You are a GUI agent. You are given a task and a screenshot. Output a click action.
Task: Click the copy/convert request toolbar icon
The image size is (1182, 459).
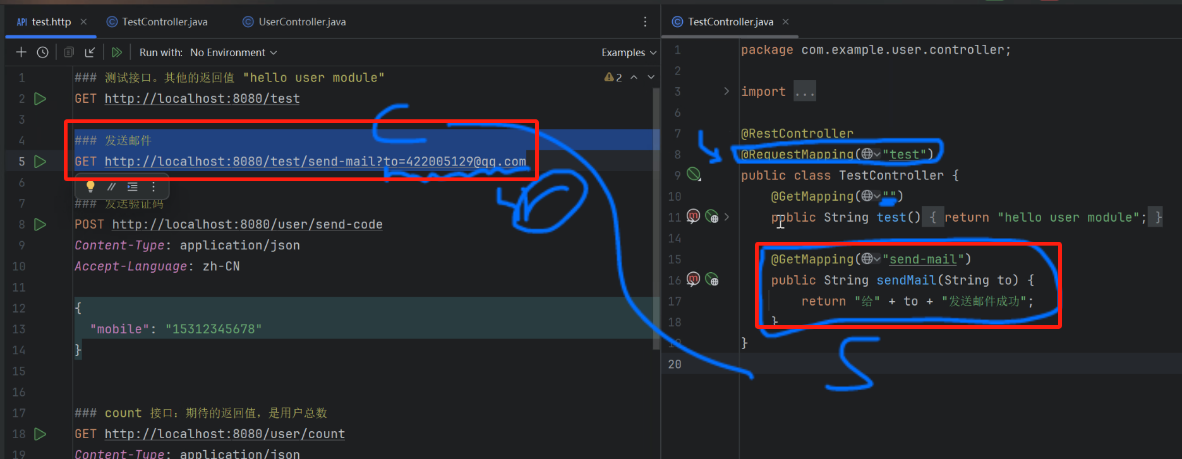point(69,52)
